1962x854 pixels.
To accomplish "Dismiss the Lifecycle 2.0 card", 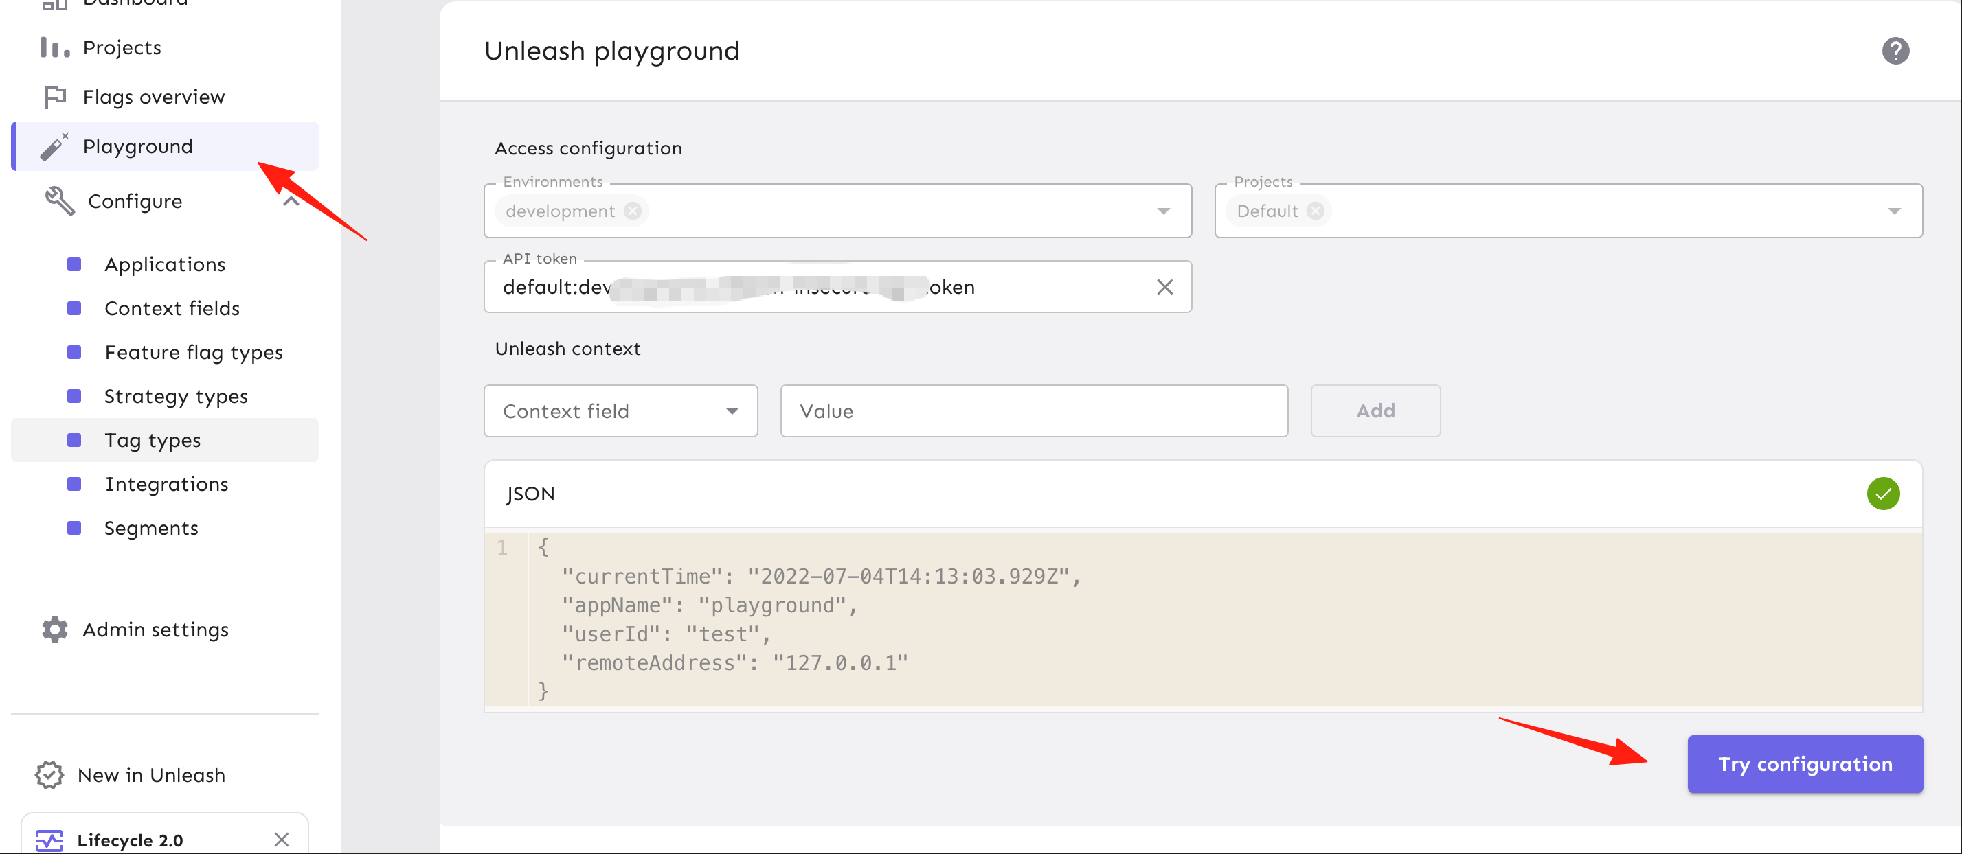I will [282, 840].
